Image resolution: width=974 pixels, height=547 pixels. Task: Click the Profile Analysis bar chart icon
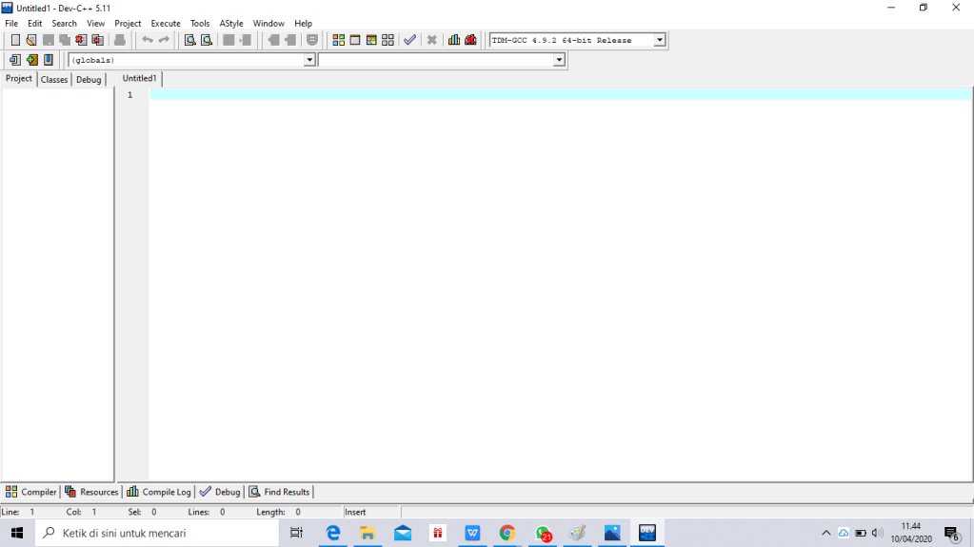[x=454, y=40]
